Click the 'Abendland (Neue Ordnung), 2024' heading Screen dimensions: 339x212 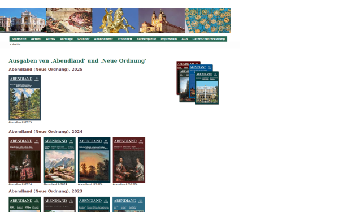coord(45,132)
